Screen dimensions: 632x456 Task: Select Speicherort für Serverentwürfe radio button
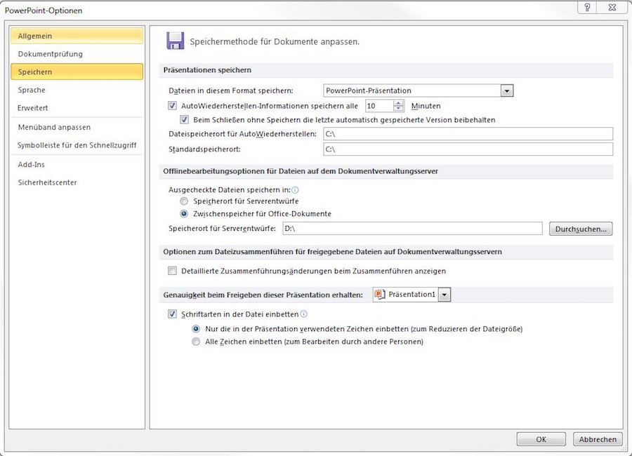tap(184, 201)
